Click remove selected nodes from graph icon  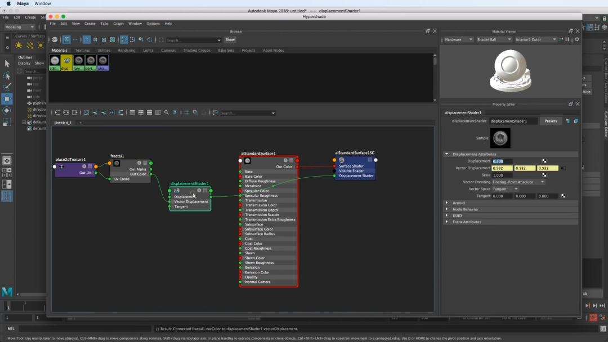click(104, 112)
